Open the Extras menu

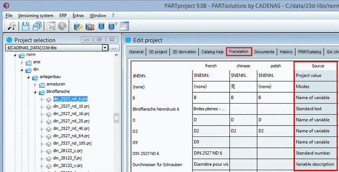click(x=78, y=15)
